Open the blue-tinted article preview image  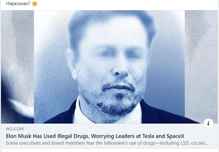[109, 67]
